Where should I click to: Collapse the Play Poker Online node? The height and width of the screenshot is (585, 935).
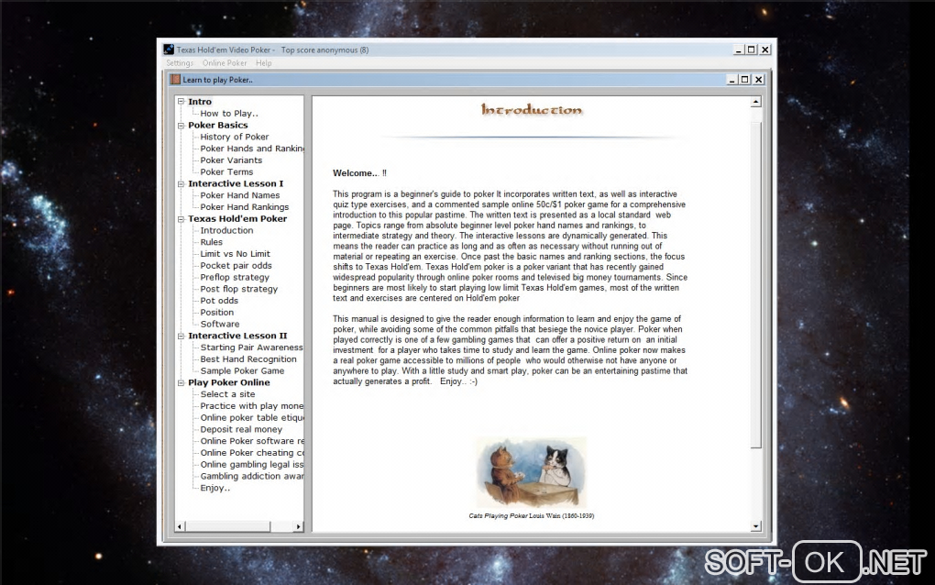[x=181, y=382]
